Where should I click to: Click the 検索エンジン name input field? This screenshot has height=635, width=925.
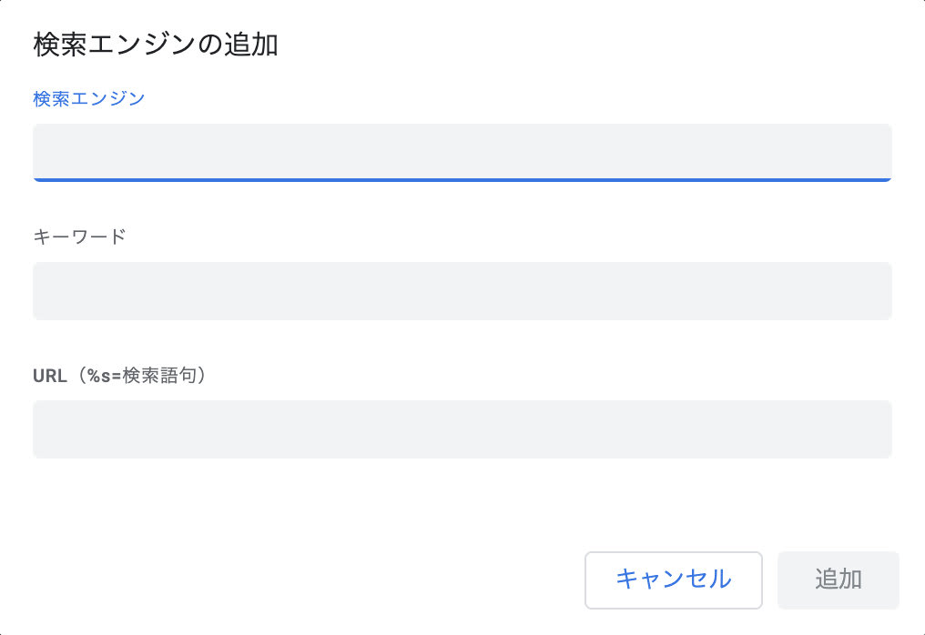tap(462, 152)
